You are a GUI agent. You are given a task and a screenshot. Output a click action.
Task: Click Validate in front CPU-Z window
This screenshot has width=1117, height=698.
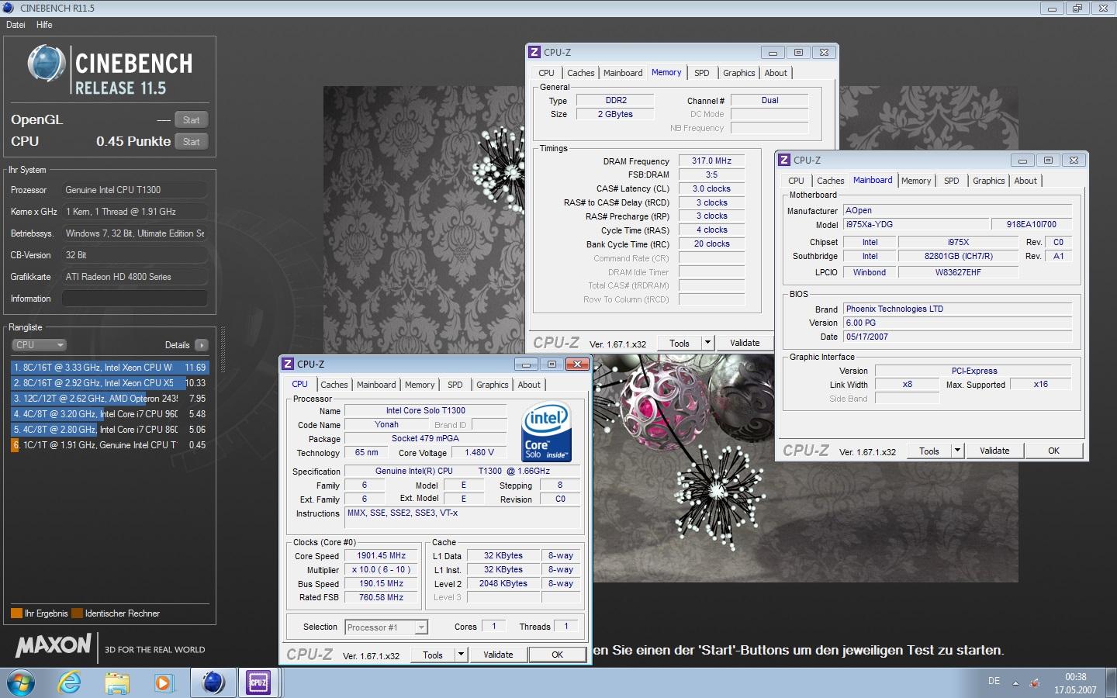498,655
